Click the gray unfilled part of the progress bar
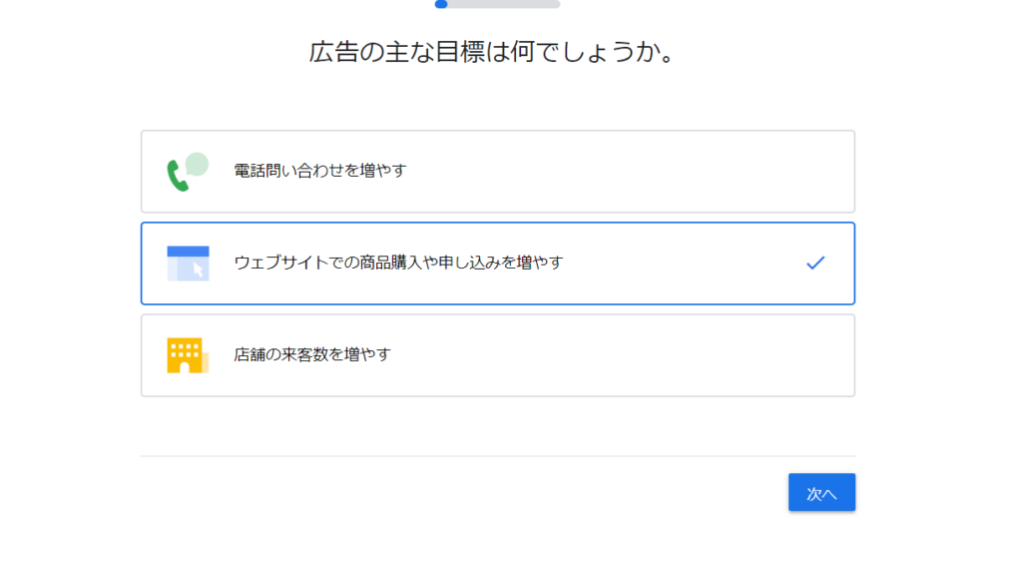The height and width of the screenshot is (567, 1022). [503, 4]
